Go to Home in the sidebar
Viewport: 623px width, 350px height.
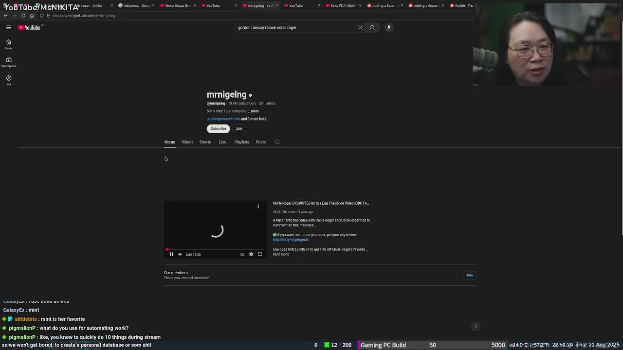point(8,44)
